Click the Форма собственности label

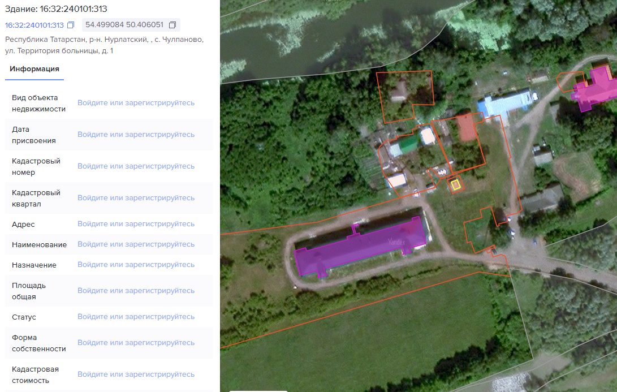pyautogui.click(x=39, y=343)
